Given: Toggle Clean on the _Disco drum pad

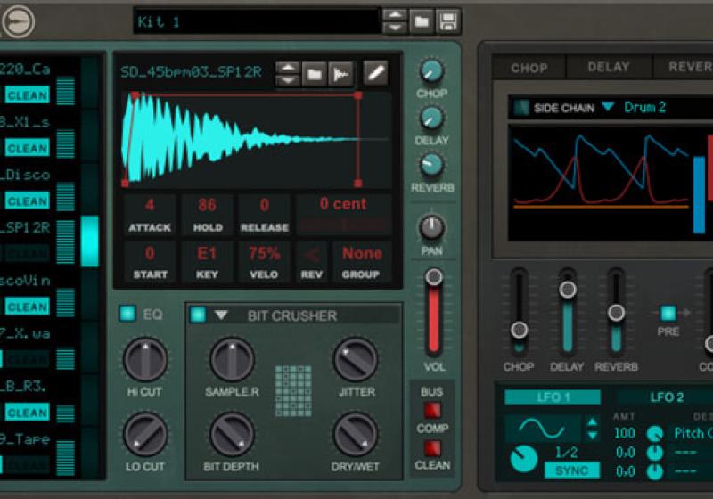Looking at the screenshot, I should 28,200.
